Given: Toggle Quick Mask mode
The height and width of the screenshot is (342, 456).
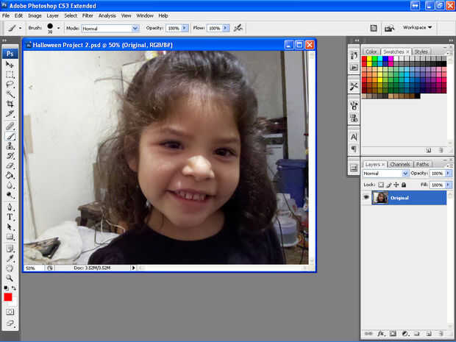Looking at the screenshot, I should [x=10, y=312].
